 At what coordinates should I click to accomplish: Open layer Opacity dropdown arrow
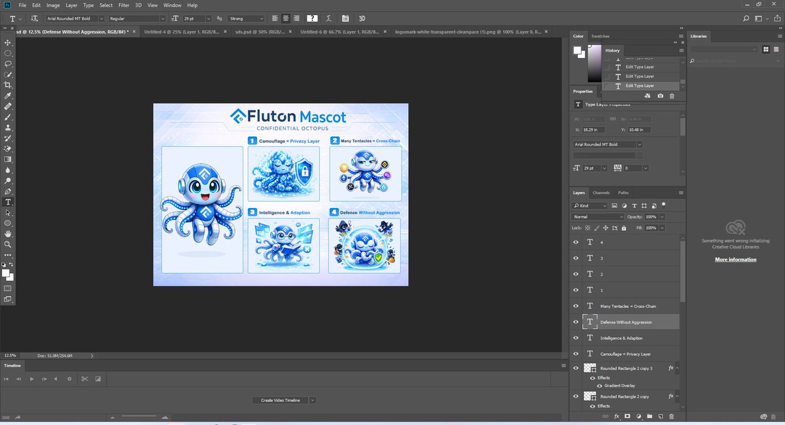pyautogui.click(x=662, y=216)
